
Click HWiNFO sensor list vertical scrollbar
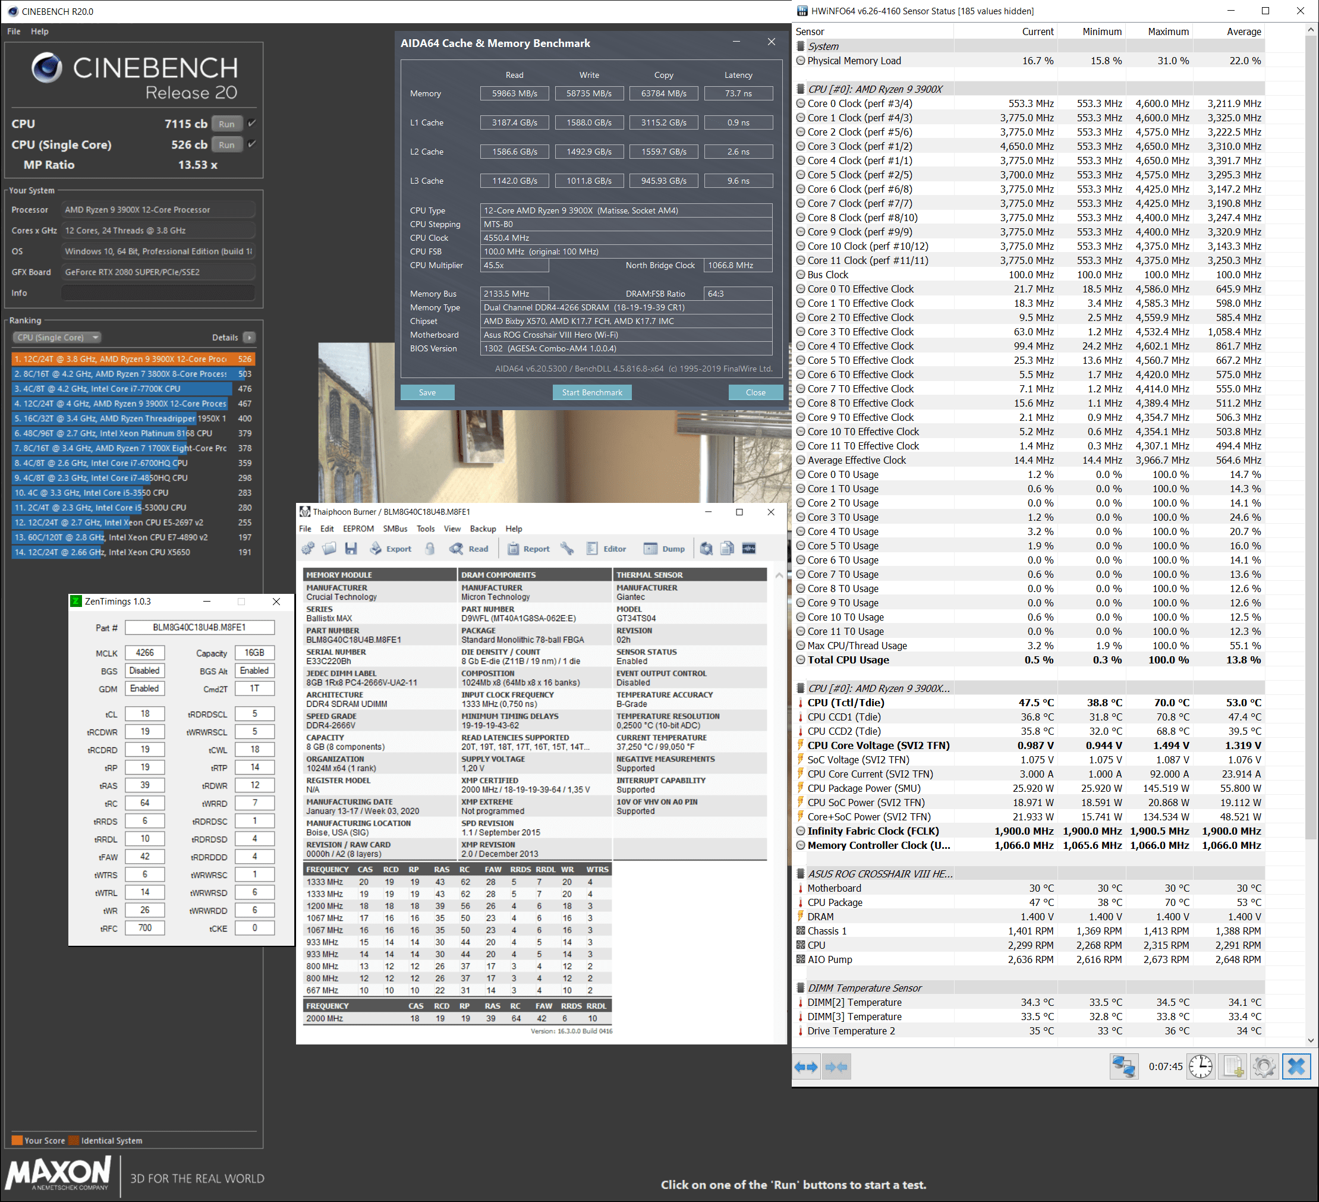(1311, 438)
